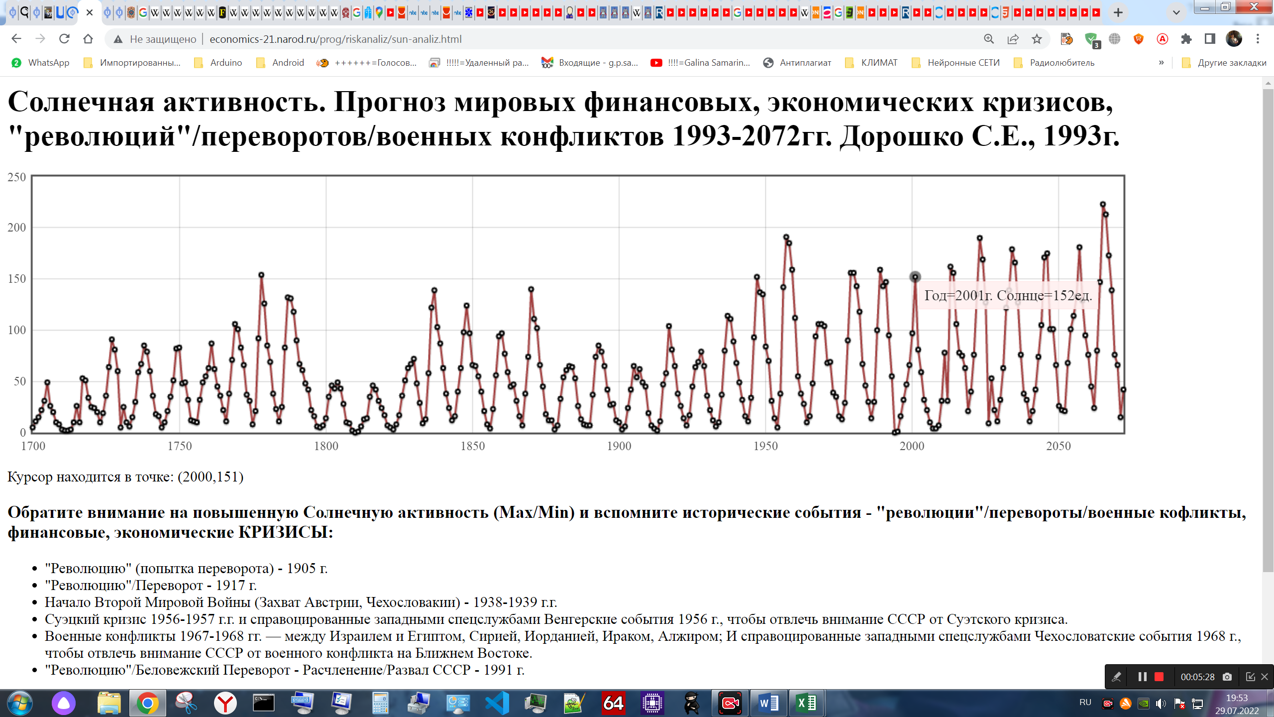1274x717 pixels.
Task: Open the recorder drawing pen tool
Action: pyautogui.click(x=1117, y=677)
